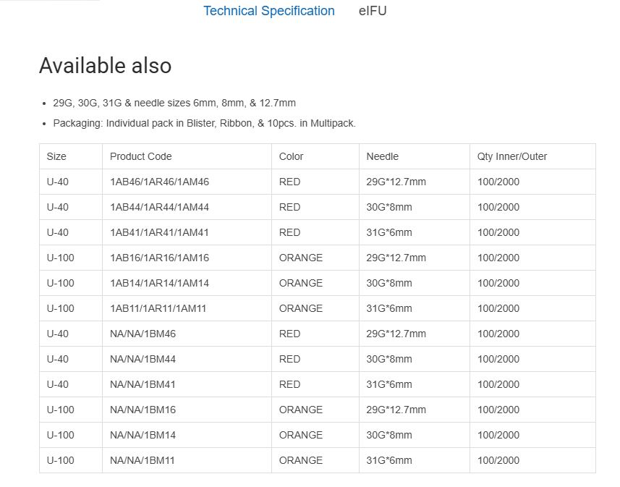Select product code NA/NA/1BM46

(x=143, y=334)
